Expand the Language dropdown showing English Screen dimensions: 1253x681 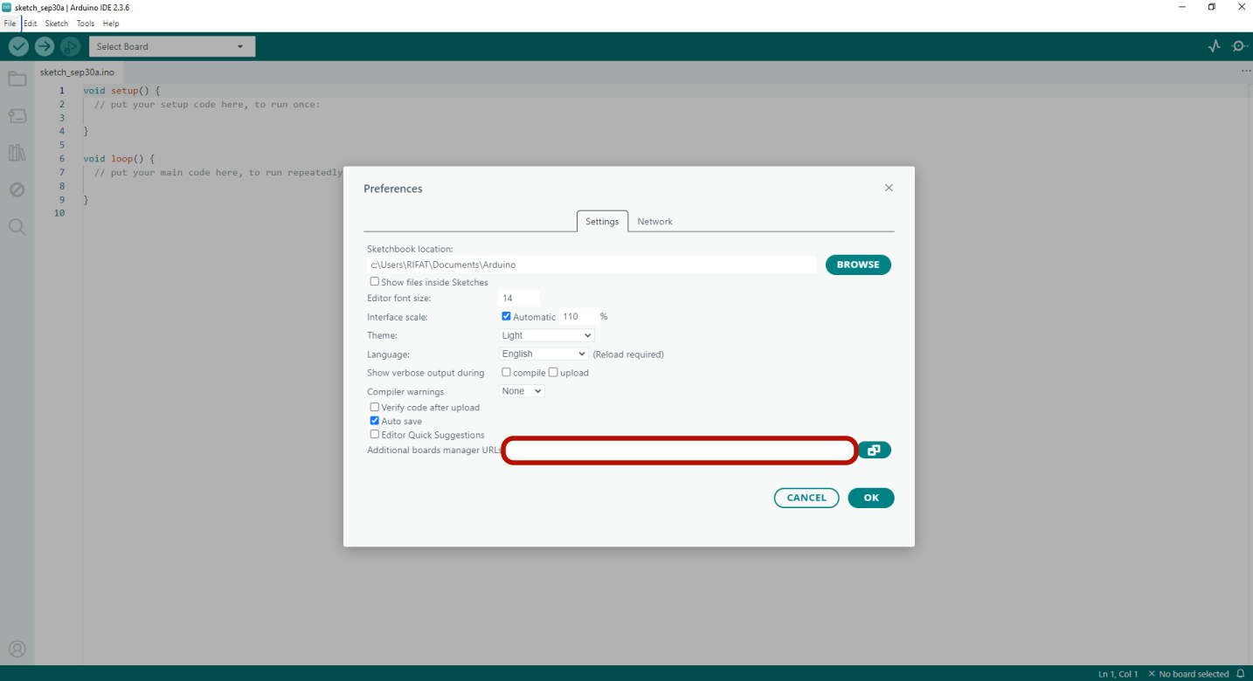click(543, 354)
